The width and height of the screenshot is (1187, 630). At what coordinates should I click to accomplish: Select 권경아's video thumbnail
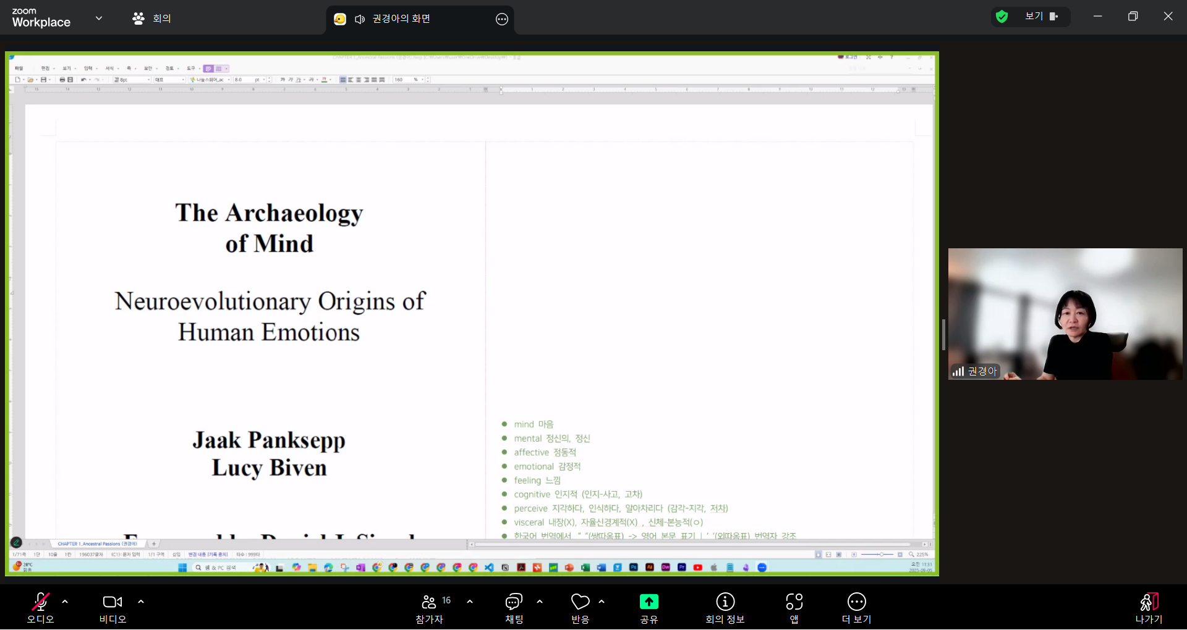[x=1065, y=314]
